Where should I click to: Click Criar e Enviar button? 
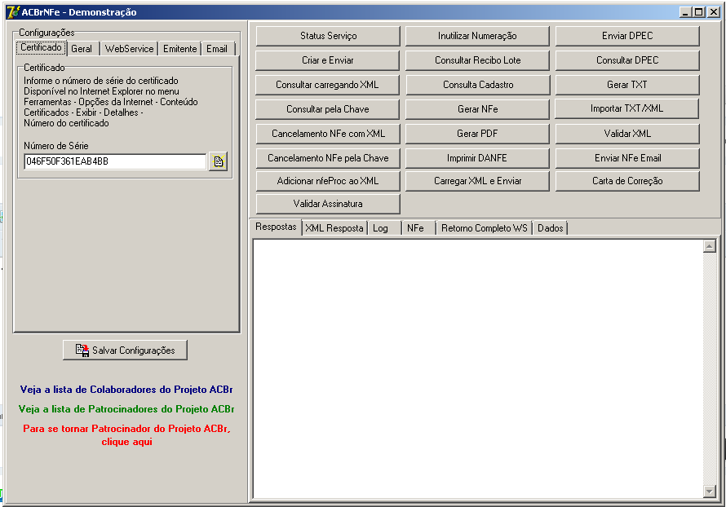click(x=328, y=60)
